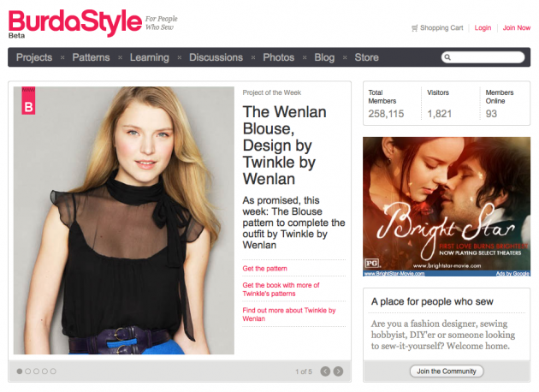Focus the search input field
Viewport: 539px width, 392px height.
pos(483,57)
